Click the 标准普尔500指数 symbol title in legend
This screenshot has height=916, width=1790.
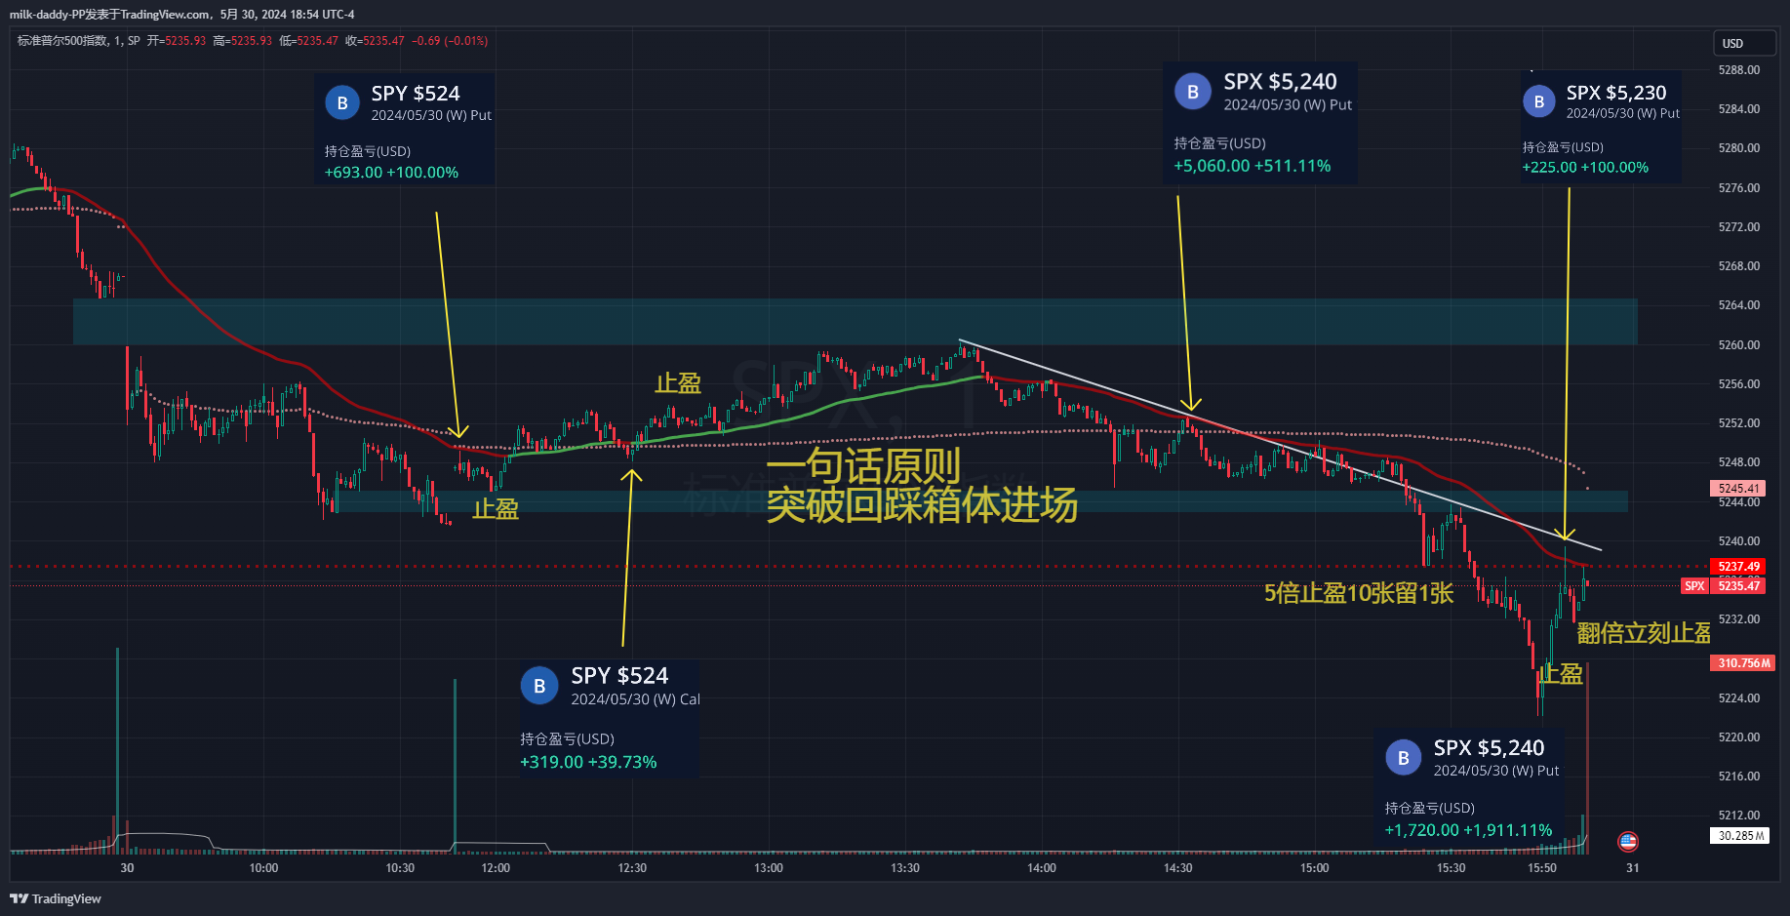[62, 41]
